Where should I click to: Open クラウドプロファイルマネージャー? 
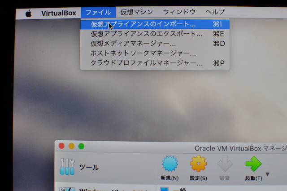155,63
